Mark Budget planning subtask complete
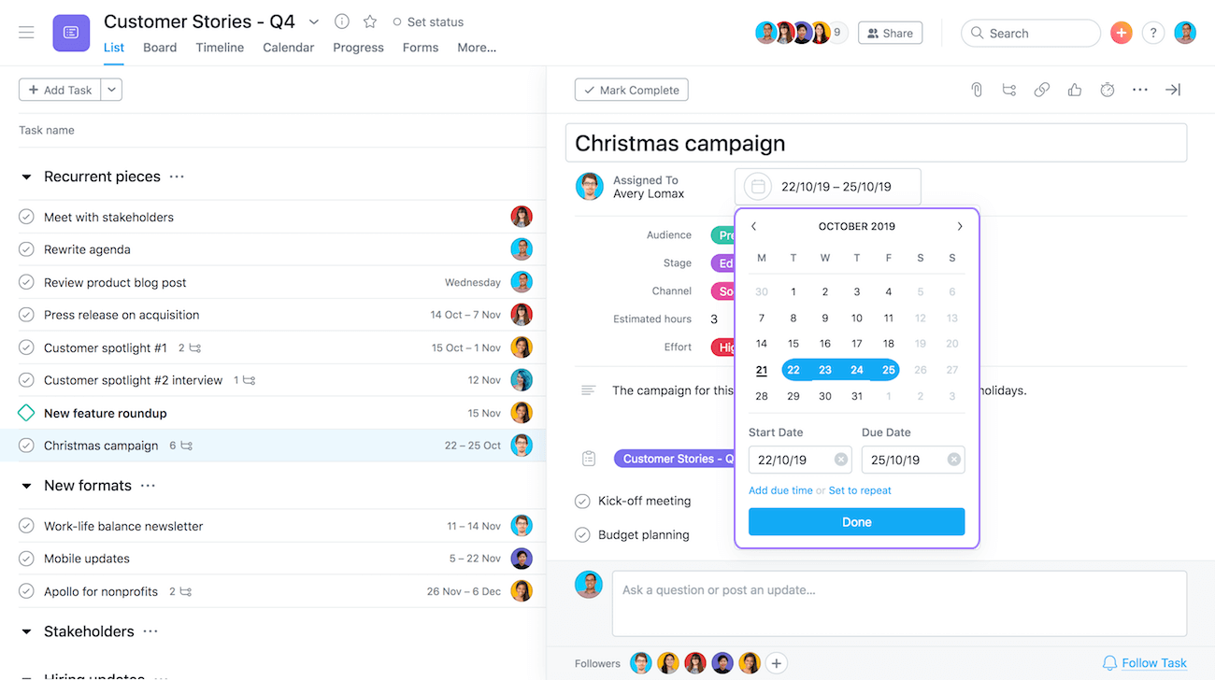 click(582, 535)
